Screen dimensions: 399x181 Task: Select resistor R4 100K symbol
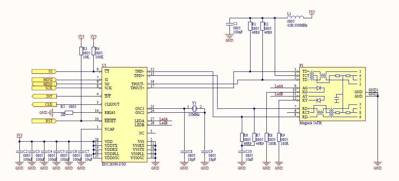[x=93, y=51]
